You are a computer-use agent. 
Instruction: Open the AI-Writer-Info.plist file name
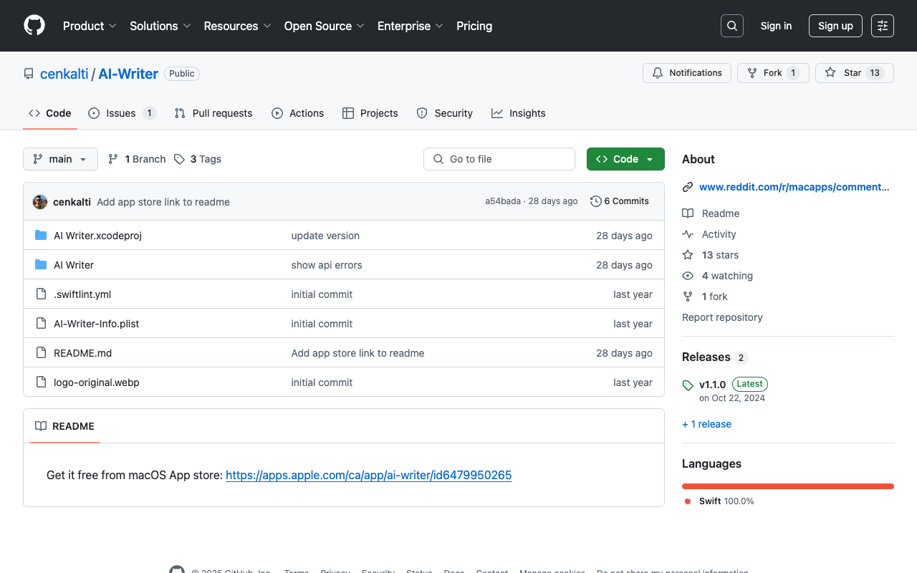click(97, 324)
